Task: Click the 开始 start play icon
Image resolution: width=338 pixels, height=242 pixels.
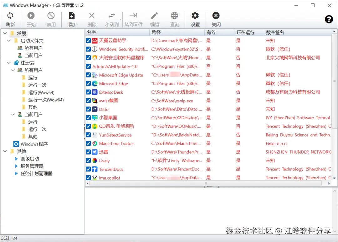Action: [31, 16]
